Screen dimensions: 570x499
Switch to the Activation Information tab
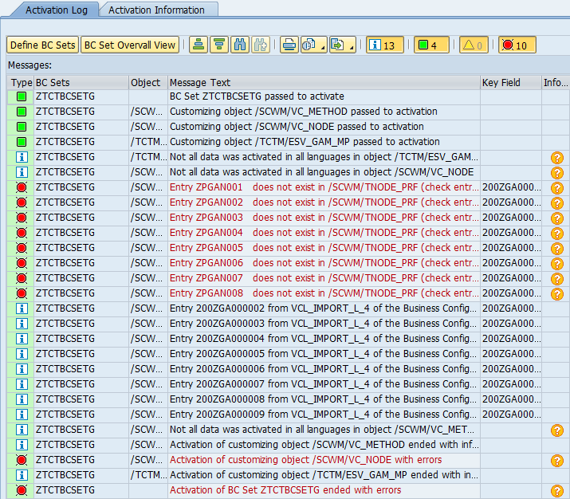click(x=156, y=10)
